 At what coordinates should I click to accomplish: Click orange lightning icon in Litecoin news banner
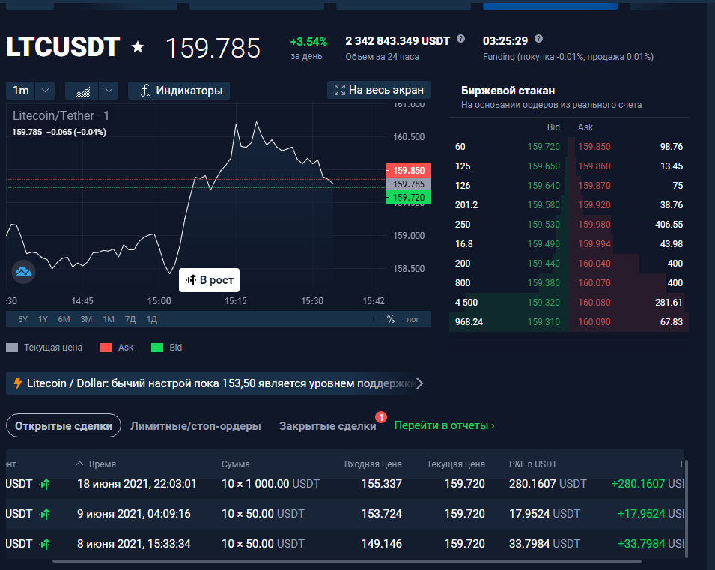pyautogui.click(x=18, y=383)
